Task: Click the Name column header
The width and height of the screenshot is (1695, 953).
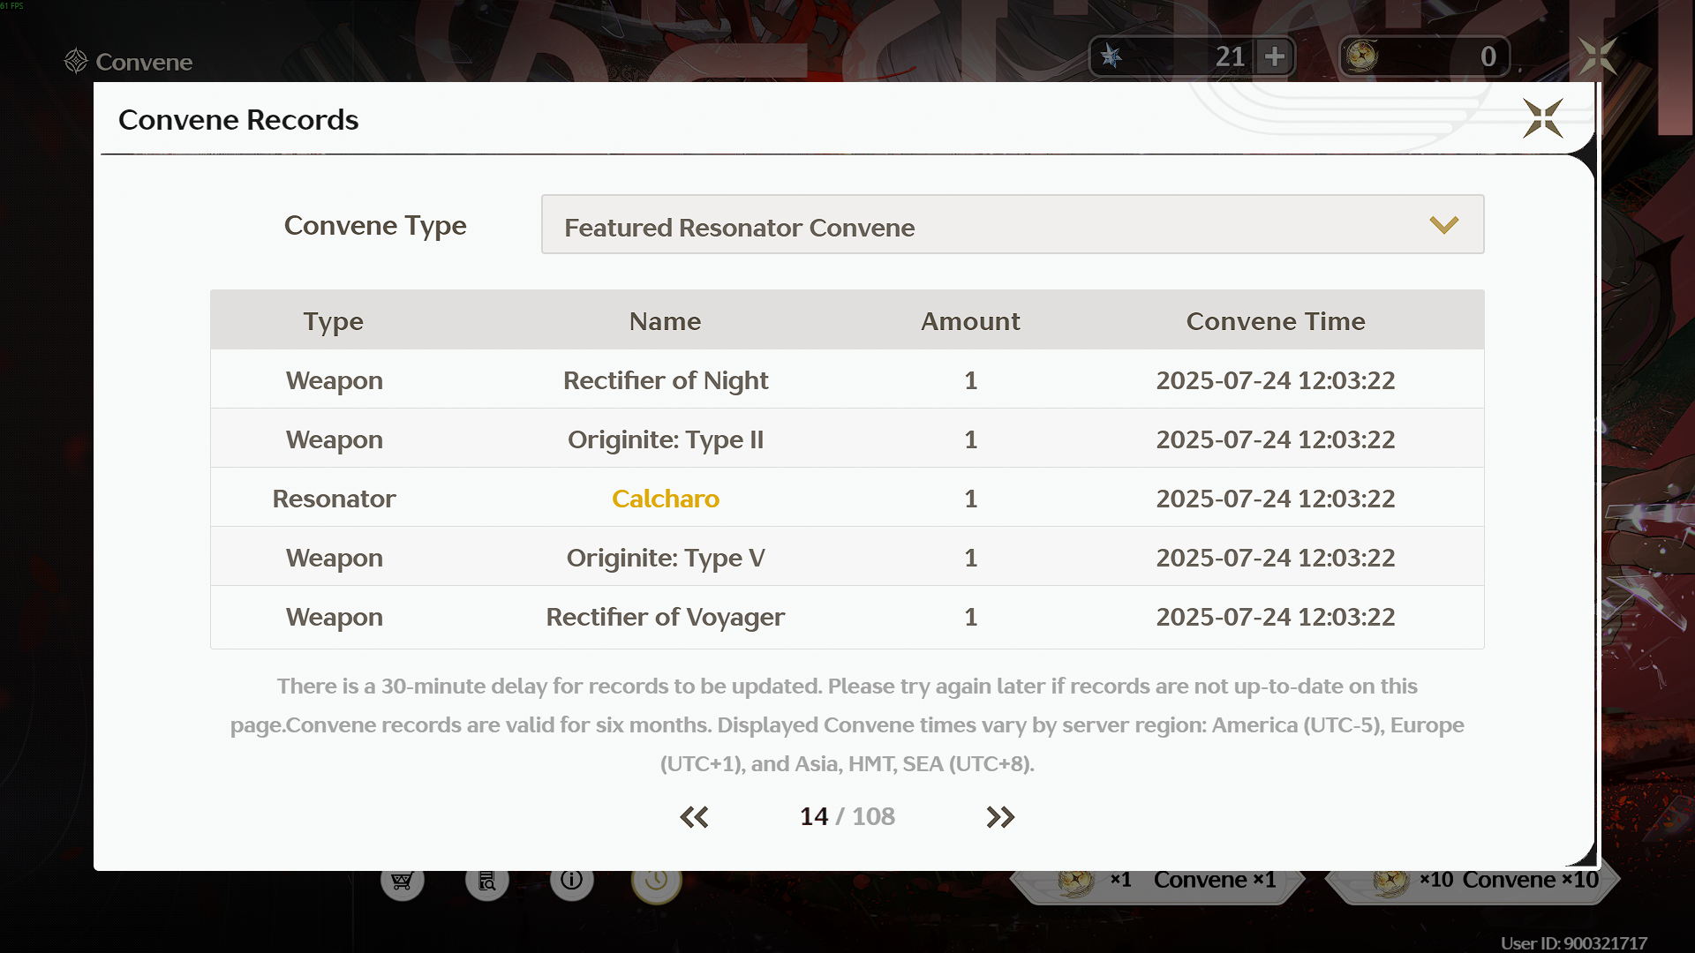Action: coord(666,321)
